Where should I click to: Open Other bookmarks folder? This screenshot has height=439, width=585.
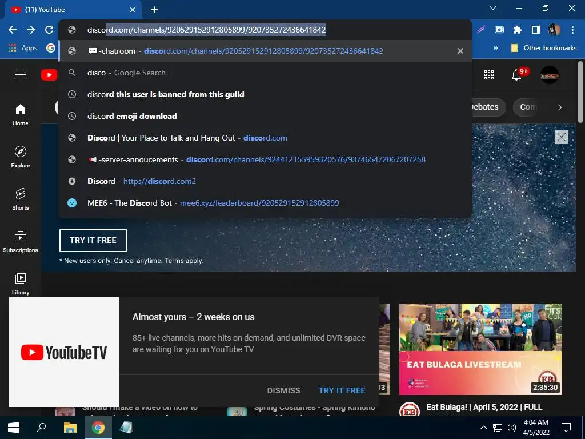click(x=544, y=48)
